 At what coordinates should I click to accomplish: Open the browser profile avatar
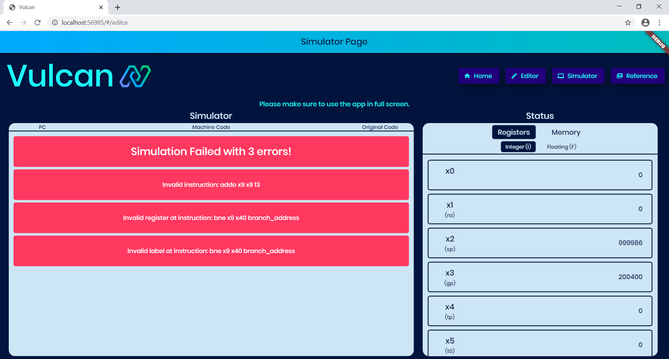click(645, 23)
